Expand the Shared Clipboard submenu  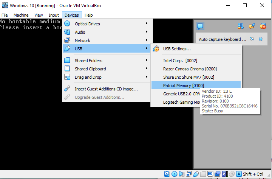(x=106, y=68)
